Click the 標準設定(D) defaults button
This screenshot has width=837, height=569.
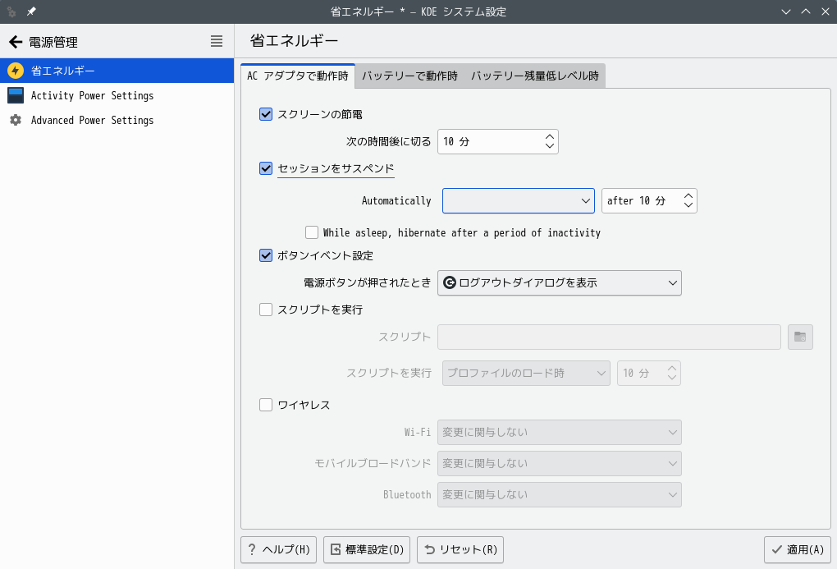[367, 549]
